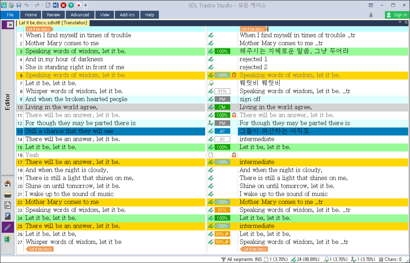Click the SDL Trados Studio app icon
Image resolution: width=410 pixels, height=263 pixels.
click(x=4, y=5)
